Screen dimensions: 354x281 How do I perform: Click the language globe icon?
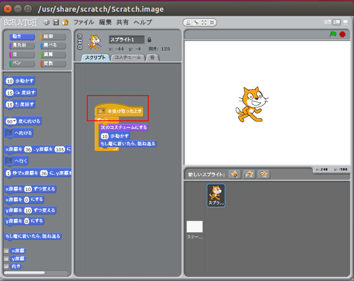[x=46, y=22]
